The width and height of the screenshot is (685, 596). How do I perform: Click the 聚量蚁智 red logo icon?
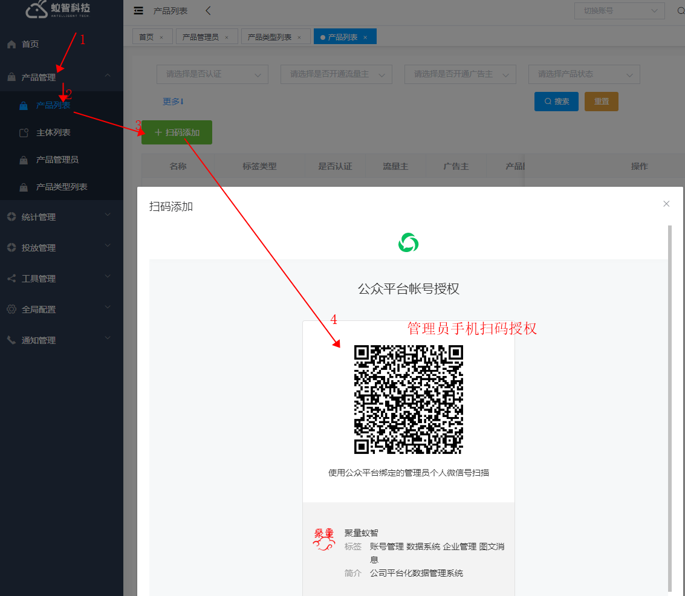tap(323, 539)
